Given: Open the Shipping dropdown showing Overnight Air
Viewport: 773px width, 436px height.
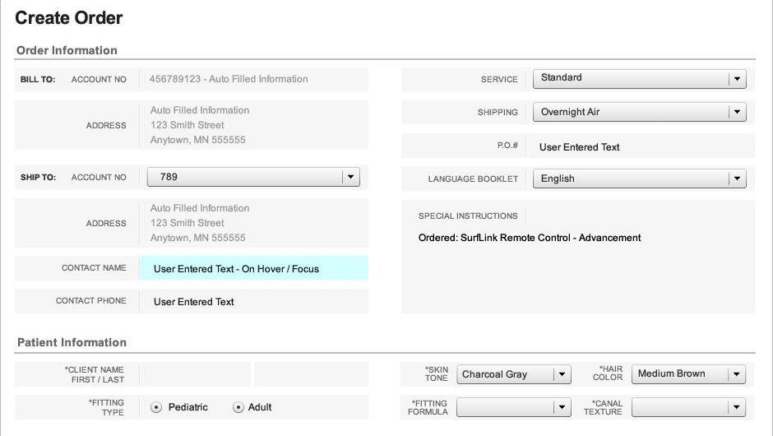Looking at the screenshot, I should coord(640,112).
